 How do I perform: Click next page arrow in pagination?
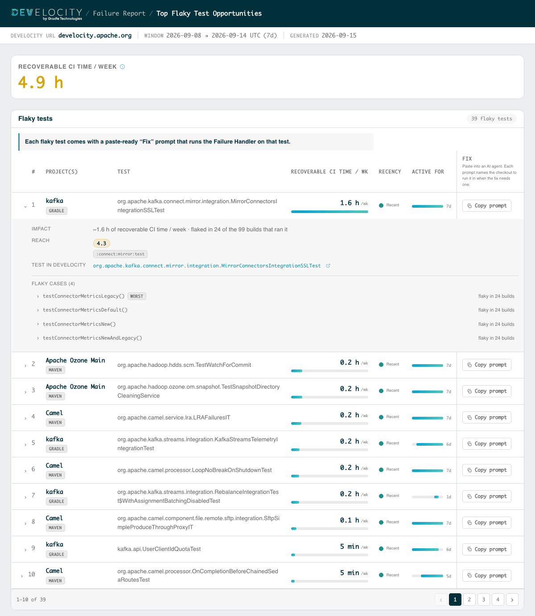(x=512, y=600)
